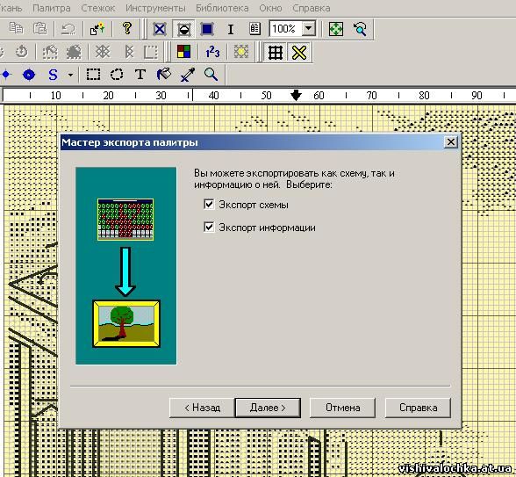Click the yellow cross-stitch view icon
Image resolution: width=516 pixels, height=477 pixels.
299,53
